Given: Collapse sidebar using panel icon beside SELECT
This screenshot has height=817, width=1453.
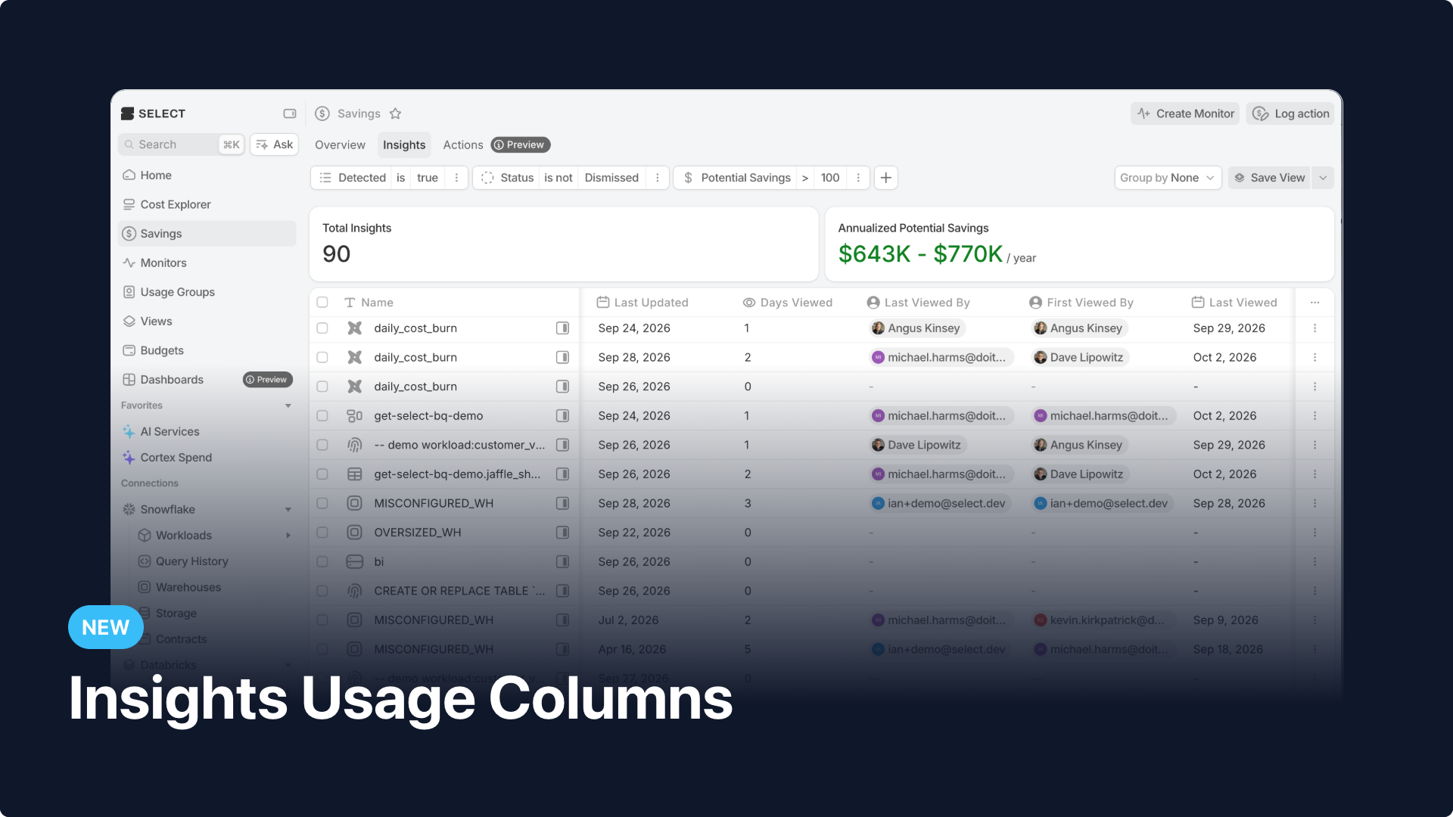Looking at the screenshot, I should (x=289, y=113).
